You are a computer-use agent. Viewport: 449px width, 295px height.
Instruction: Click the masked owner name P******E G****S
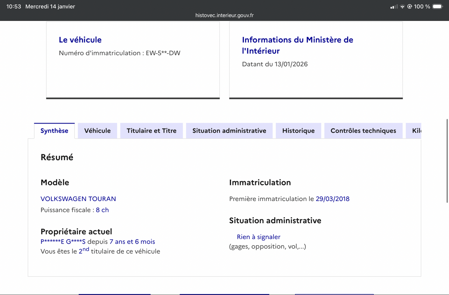pos(63,242)
